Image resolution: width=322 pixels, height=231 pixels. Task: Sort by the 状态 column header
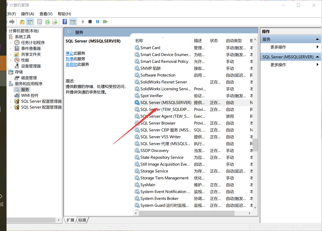point(214,41)
